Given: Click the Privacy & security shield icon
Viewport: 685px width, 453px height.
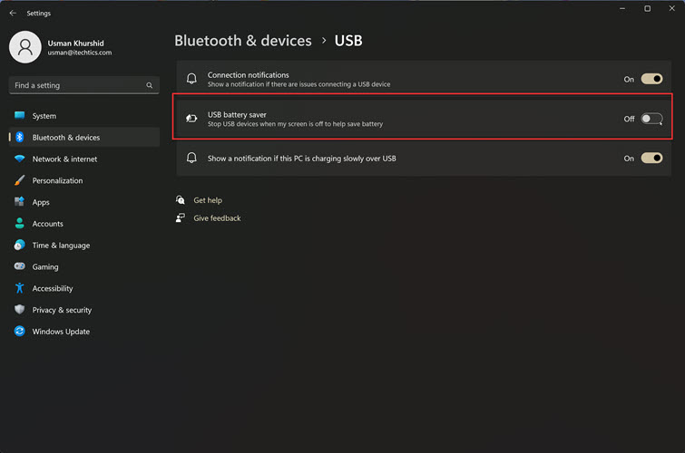Looking at the screenshot, I should coord(19,310).
